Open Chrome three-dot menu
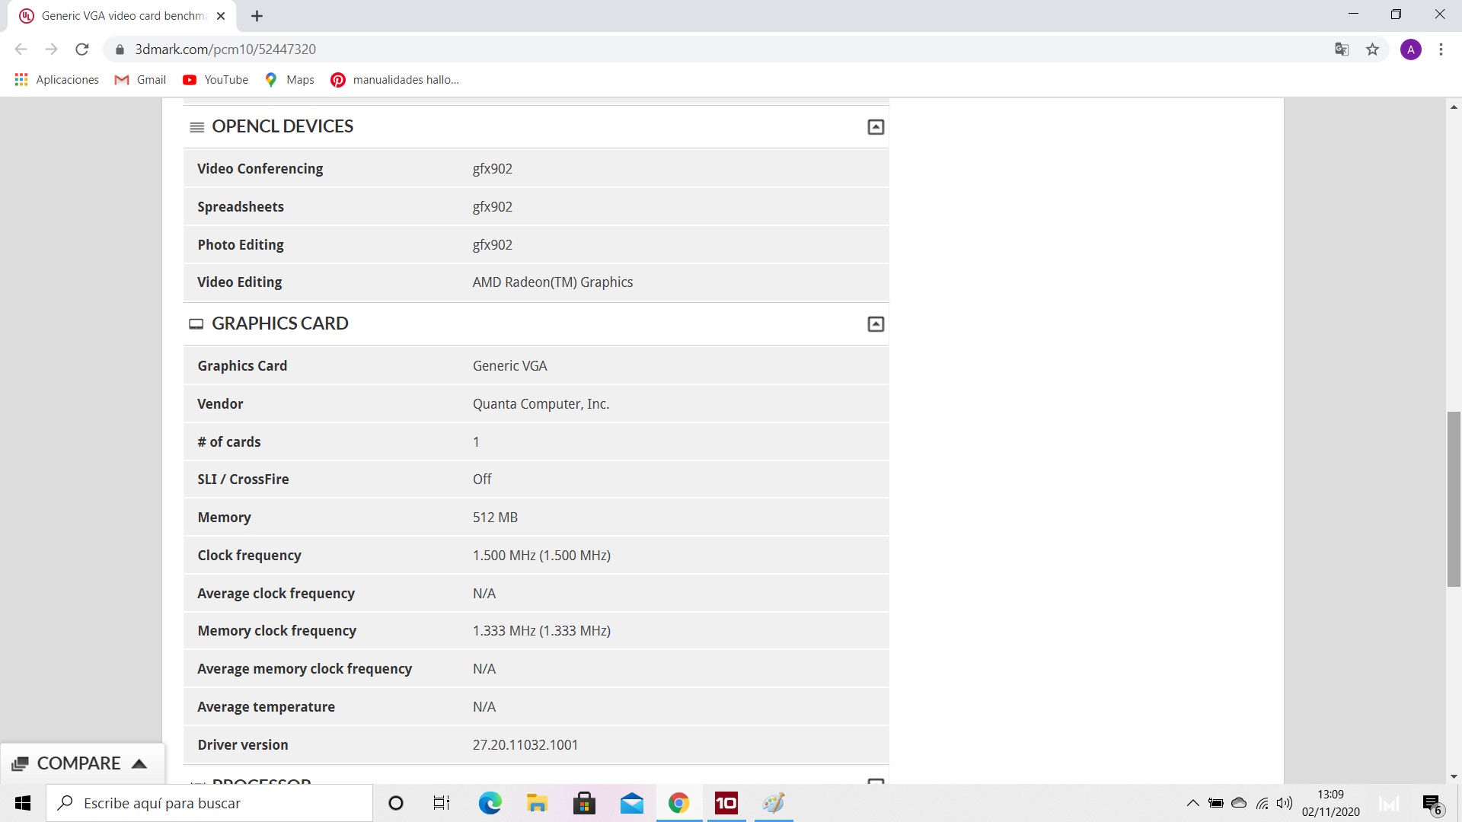This screenshot has width=1462, height=822. click(x=1441, y=49)
